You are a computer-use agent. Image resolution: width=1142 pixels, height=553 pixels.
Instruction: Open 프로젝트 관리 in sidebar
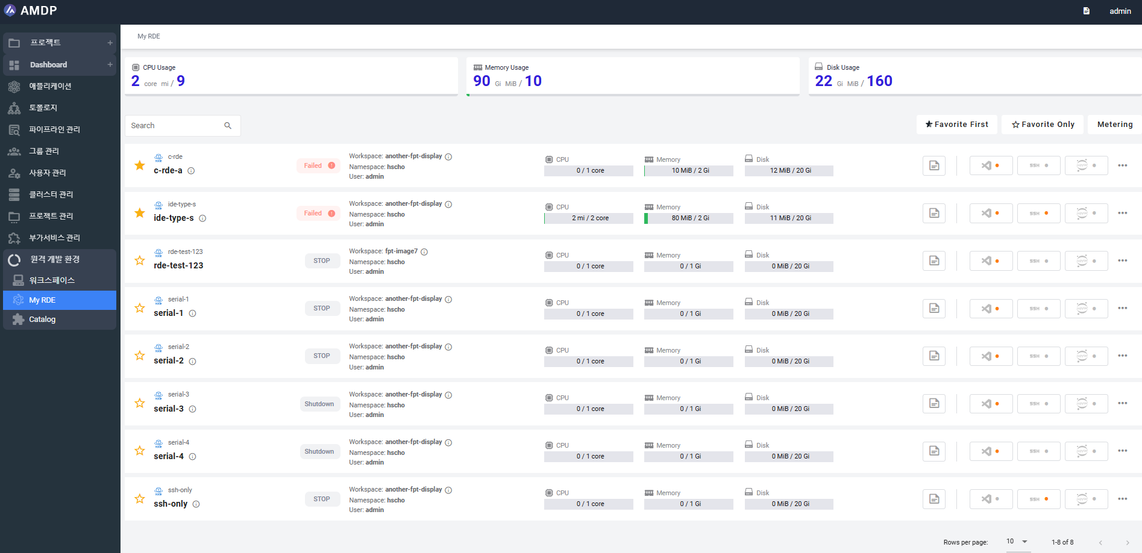60,216
